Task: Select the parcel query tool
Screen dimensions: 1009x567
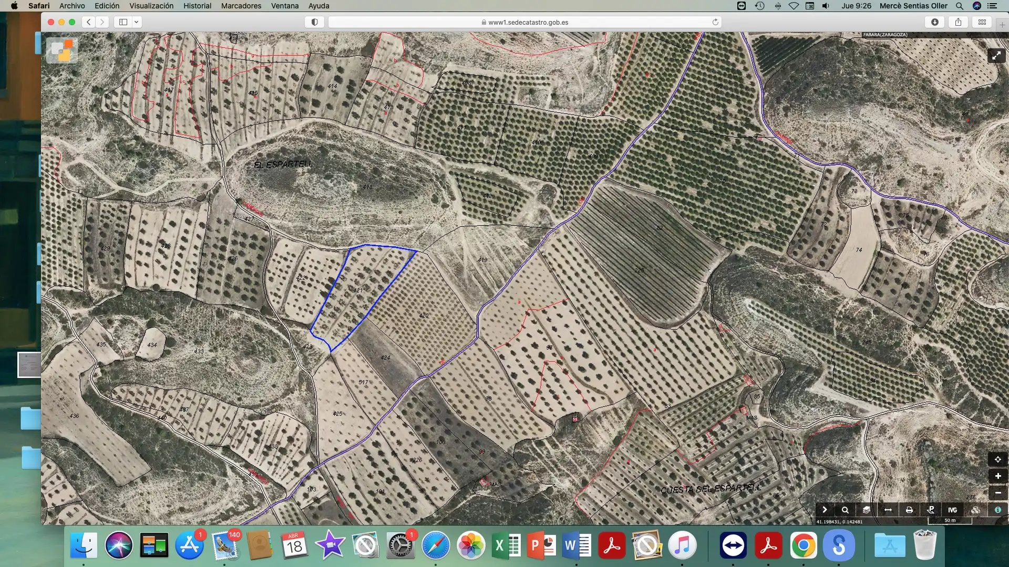Action: coord(931,510)
